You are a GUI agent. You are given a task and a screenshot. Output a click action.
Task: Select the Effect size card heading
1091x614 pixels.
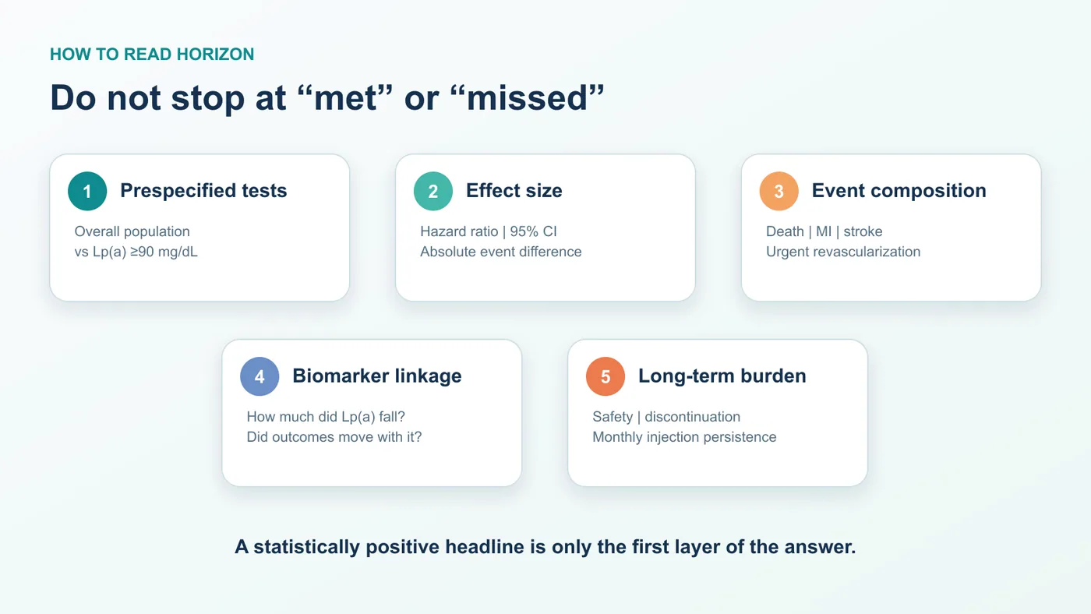coord(514,191)
